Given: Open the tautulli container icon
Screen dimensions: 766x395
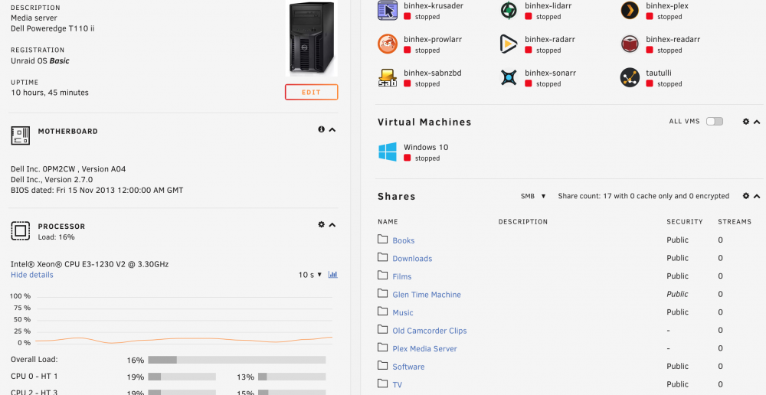Looking at the screenshot, I should point(630,77).
